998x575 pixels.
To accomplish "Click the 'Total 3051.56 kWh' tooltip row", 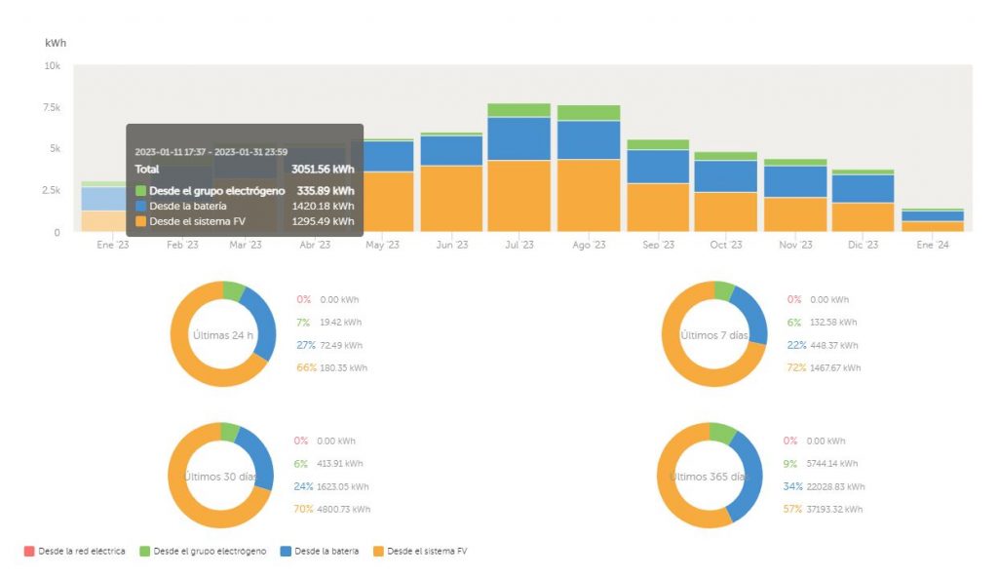I will click(244, 169).
